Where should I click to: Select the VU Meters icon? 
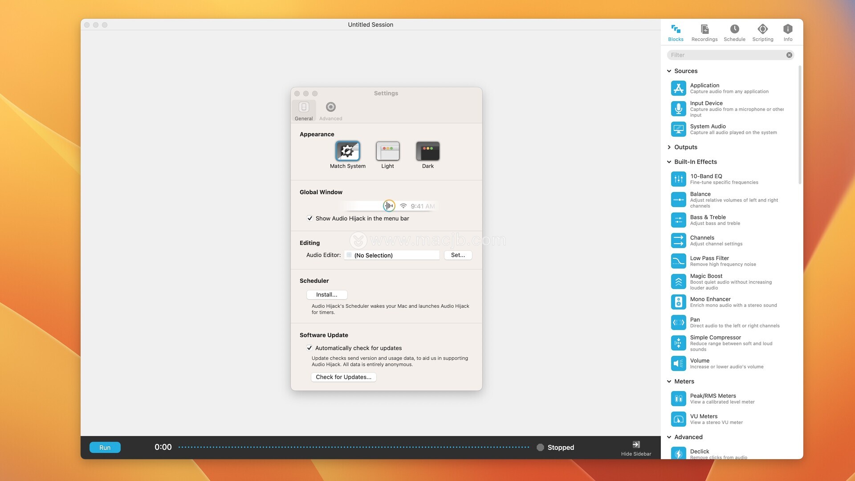pos(678,419)
